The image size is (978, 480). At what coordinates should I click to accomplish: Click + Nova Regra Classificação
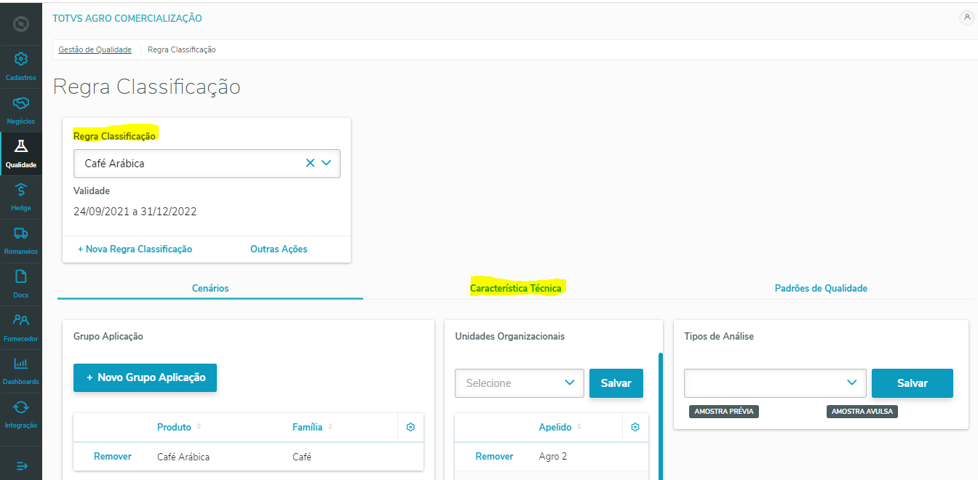pos(135,249)
